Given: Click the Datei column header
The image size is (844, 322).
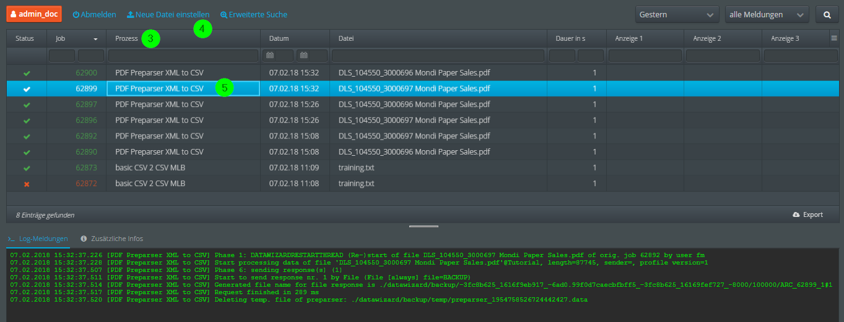Looking at the screenshot, I should pyautogui.click(x=438, y=38).
